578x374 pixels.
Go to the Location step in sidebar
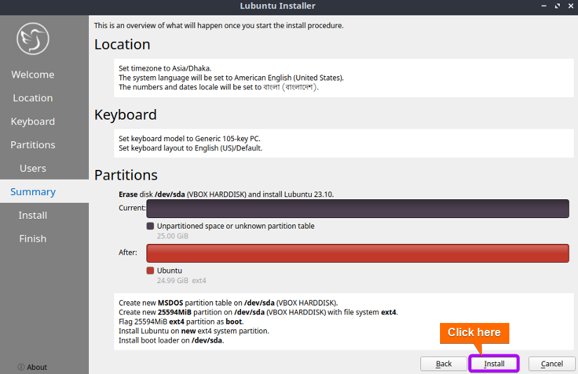tap(33, 98)
